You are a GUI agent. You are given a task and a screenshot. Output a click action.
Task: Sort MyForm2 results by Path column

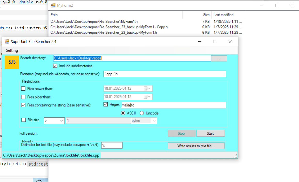(116, 15)
